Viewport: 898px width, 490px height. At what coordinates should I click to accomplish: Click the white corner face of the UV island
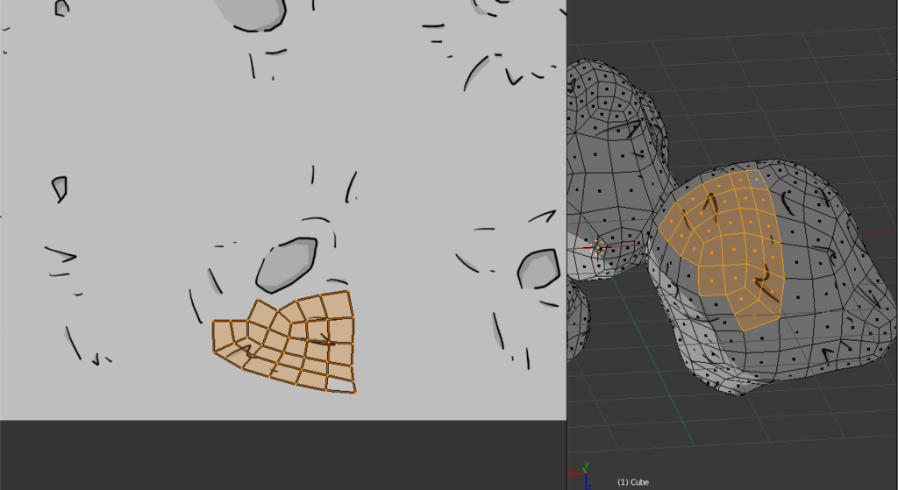(x=341, y=384)
